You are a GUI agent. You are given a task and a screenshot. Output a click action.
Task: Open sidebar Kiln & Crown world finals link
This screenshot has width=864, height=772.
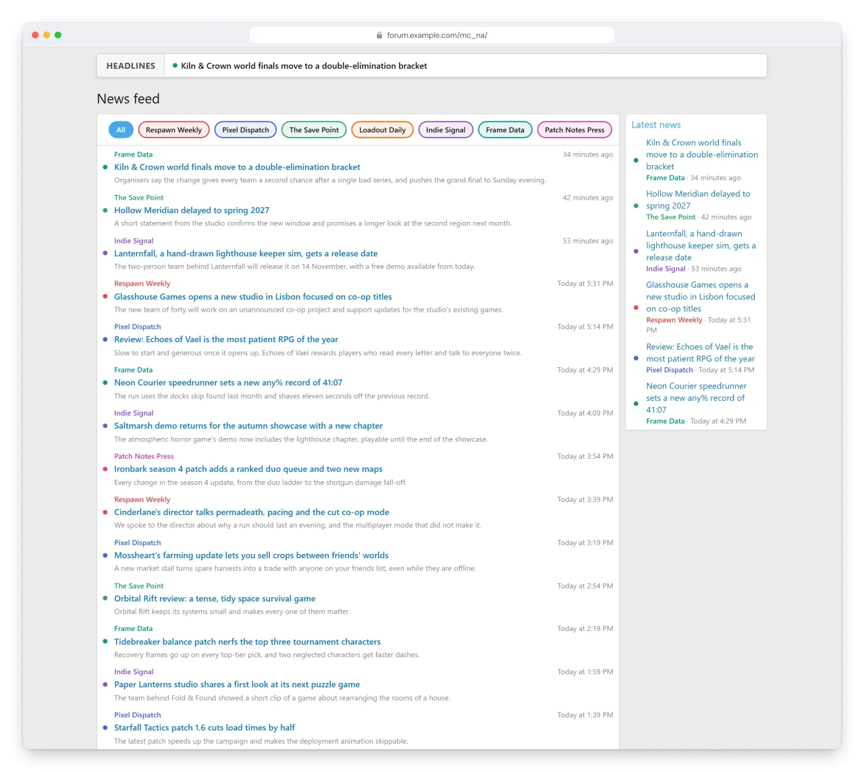coord(702,155)
